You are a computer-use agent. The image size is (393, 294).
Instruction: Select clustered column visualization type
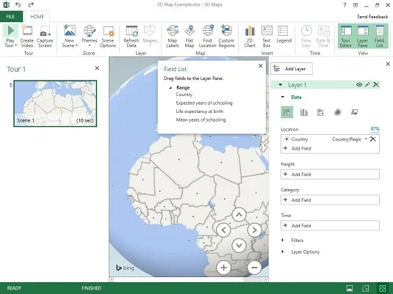click(x=304, y=112)
